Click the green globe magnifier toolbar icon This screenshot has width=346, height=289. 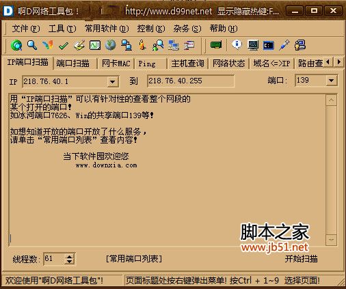(16, 45)
